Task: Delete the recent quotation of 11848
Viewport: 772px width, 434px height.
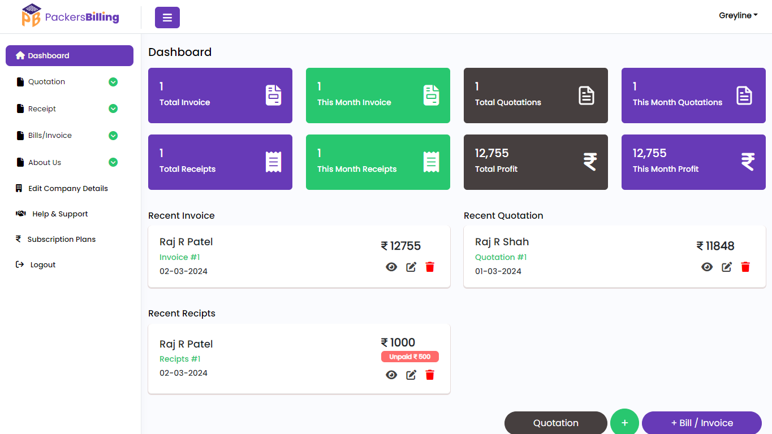Action: click(745, 267)
